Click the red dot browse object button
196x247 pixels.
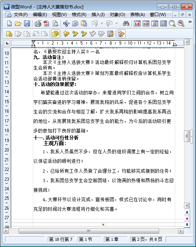(187, 218)
